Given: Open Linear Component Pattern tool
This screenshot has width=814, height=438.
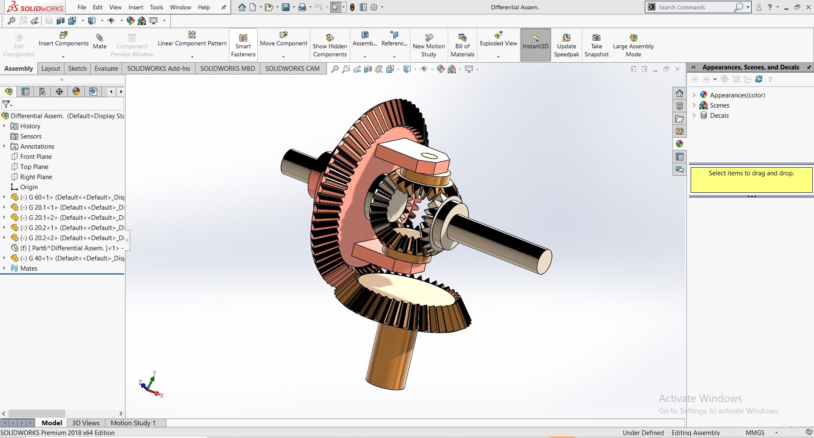Looking at the screenshot, I should (192, 39).
